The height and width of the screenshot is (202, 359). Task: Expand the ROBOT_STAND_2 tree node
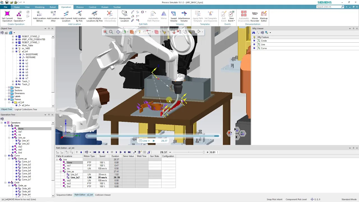click(x=13, y=36)
